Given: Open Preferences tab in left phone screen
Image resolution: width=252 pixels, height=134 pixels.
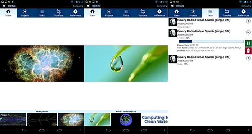Looking at the screenshot, I should (x=75, y=13).
